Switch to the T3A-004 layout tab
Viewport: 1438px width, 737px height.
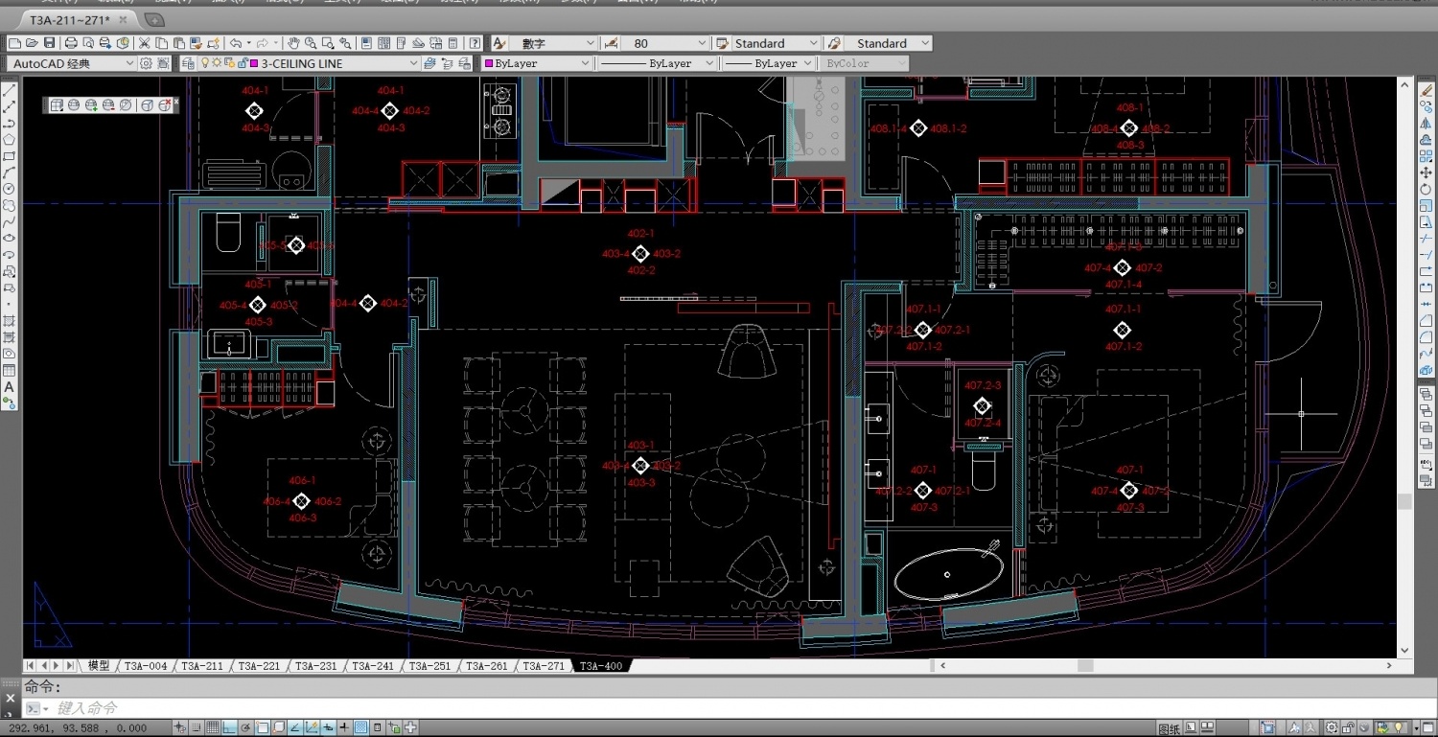[145, 665]
